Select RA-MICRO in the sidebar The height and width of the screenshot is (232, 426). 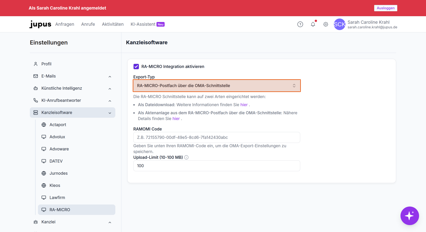[x=77, y=210]
